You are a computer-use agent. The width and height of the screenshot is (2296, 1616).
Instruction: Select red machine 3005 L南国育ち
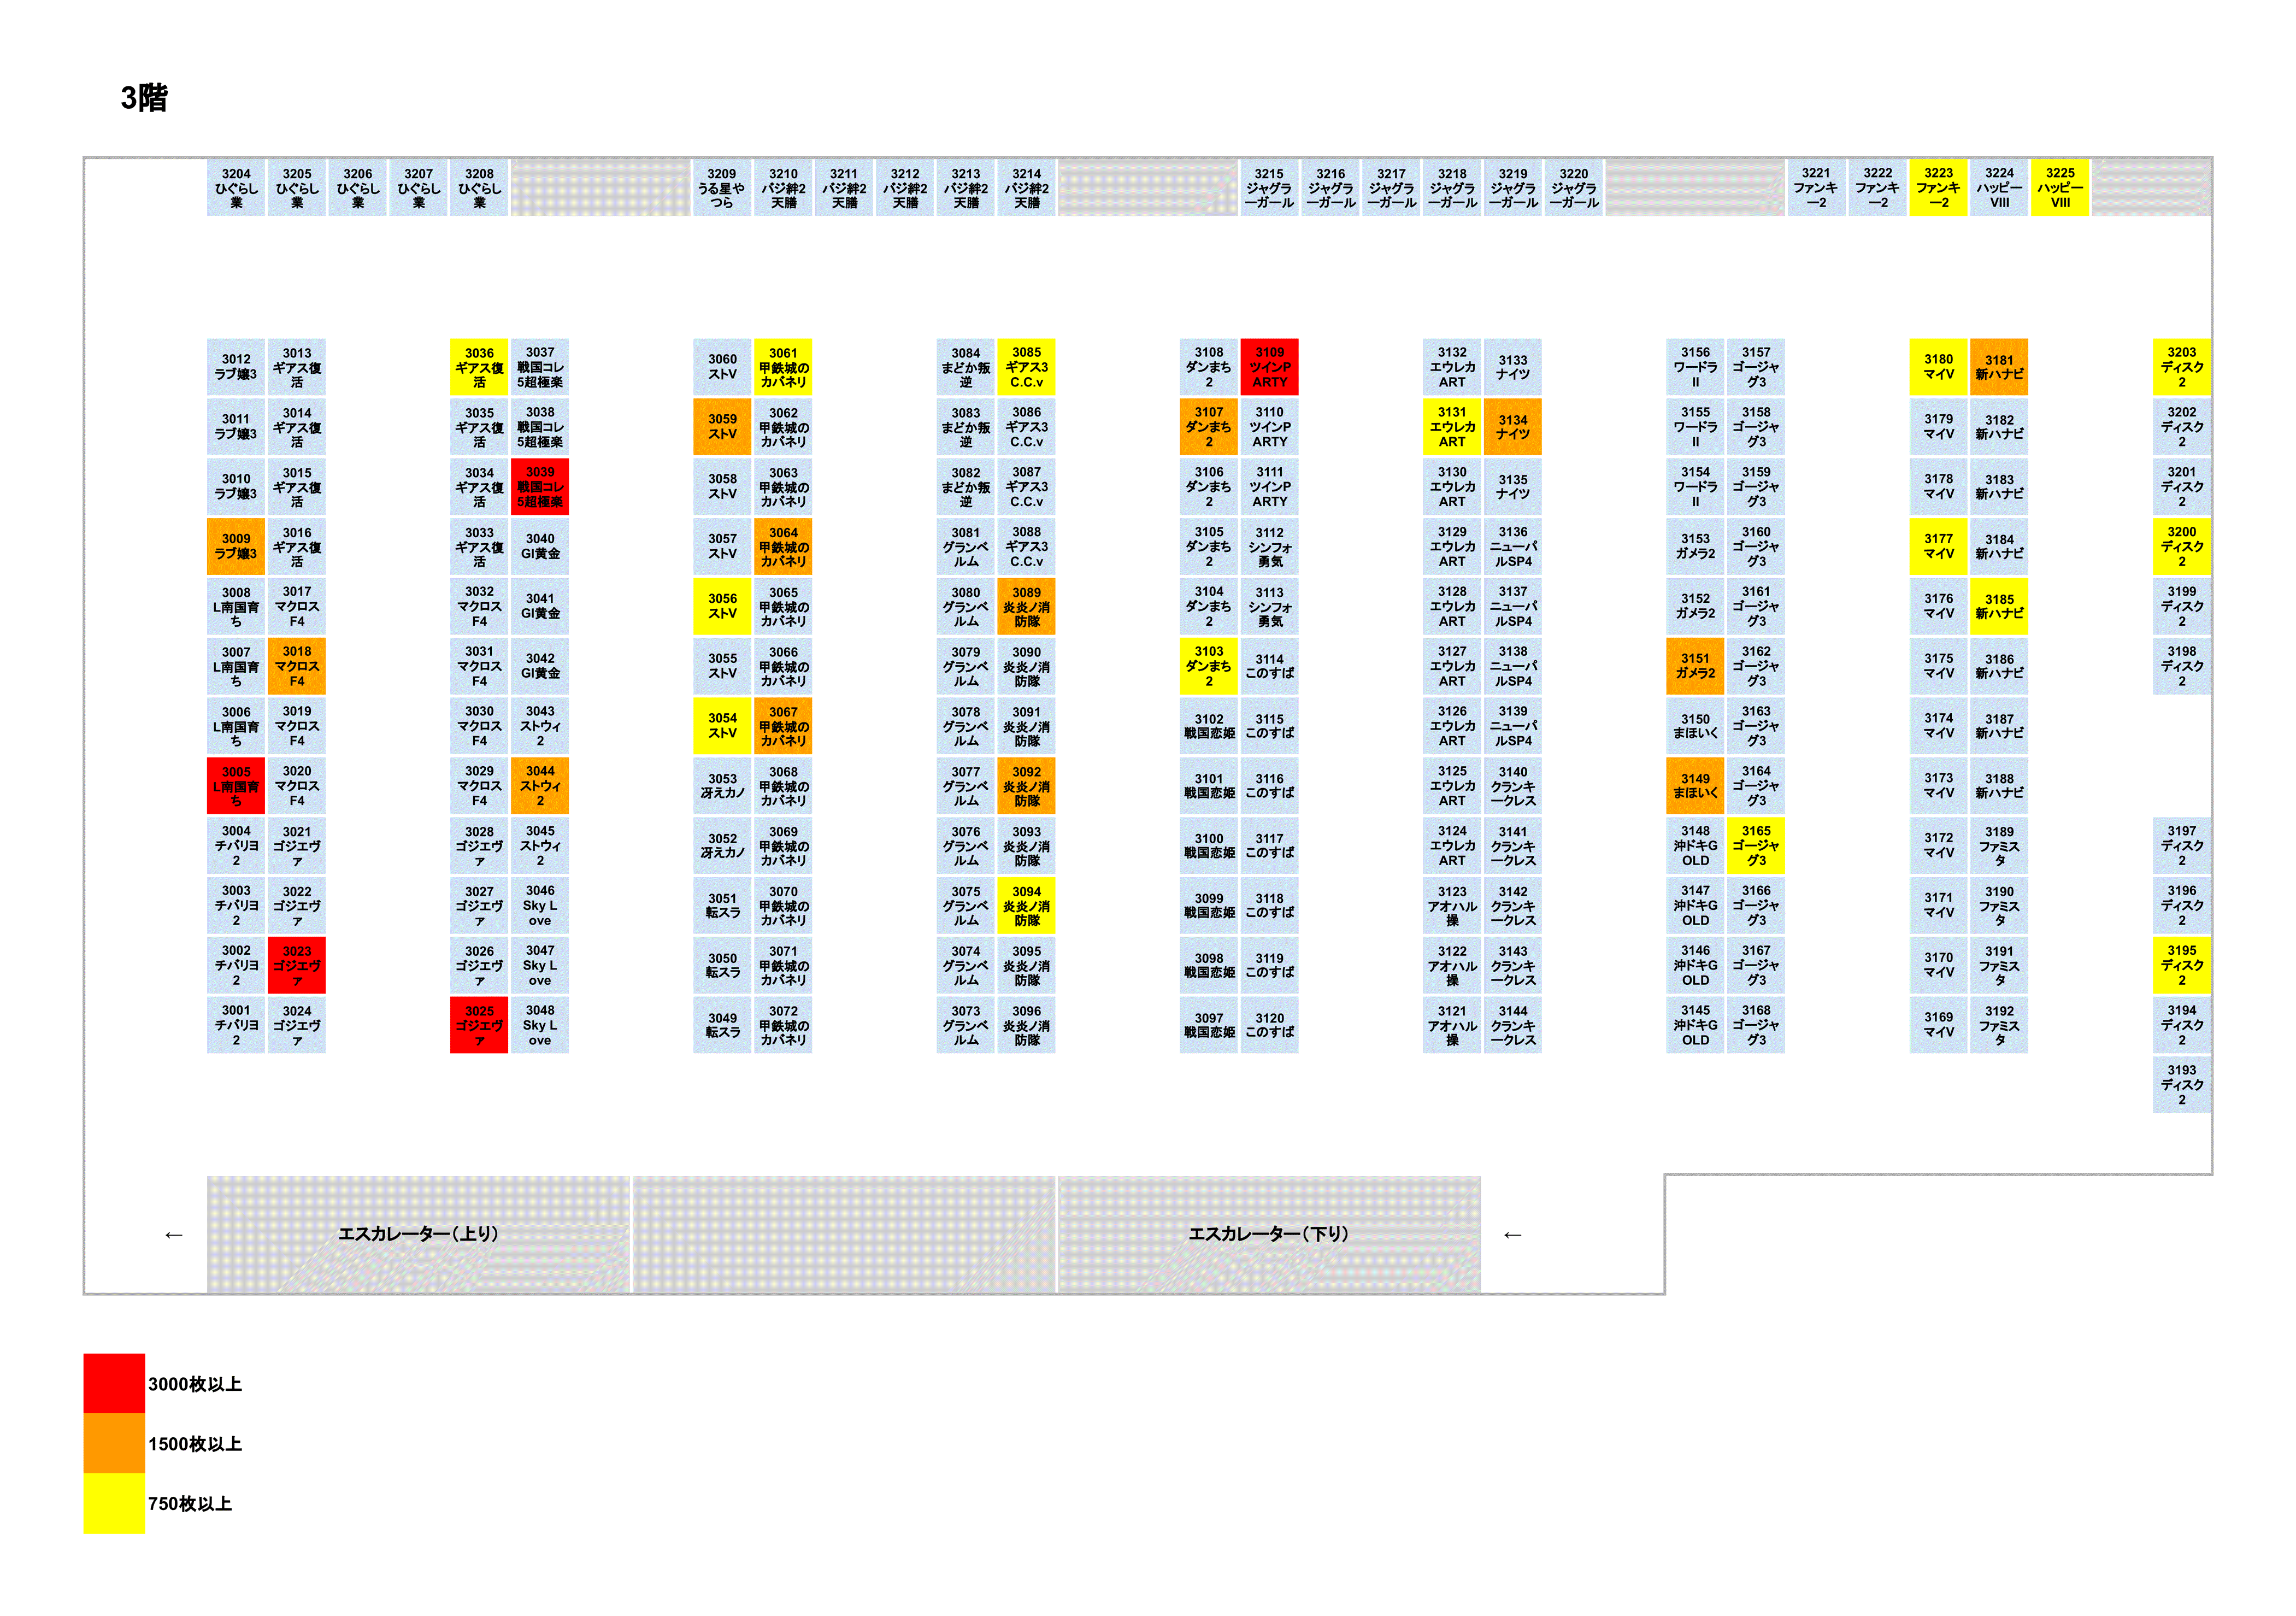236,786
